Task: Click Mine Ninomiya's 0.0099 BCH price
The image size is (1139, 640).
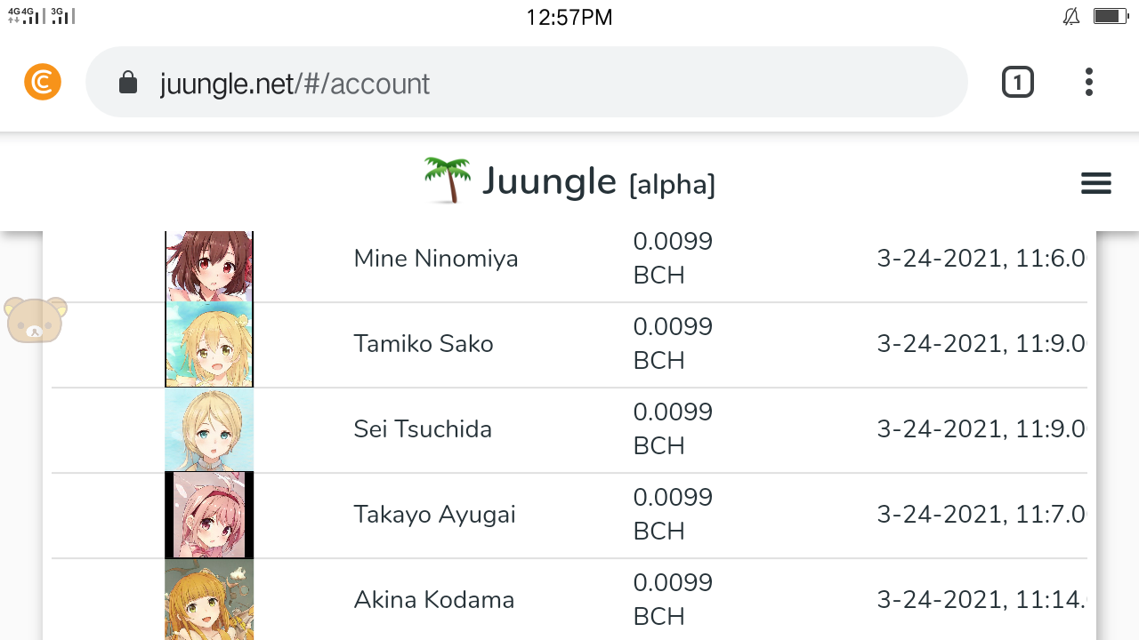Action: tap(673, 259)
